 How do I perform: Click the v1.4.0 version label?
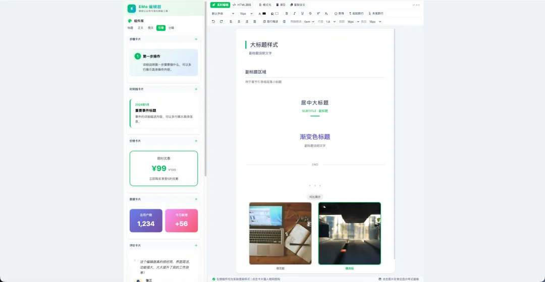pyautogui.click(x=416, y=5)
